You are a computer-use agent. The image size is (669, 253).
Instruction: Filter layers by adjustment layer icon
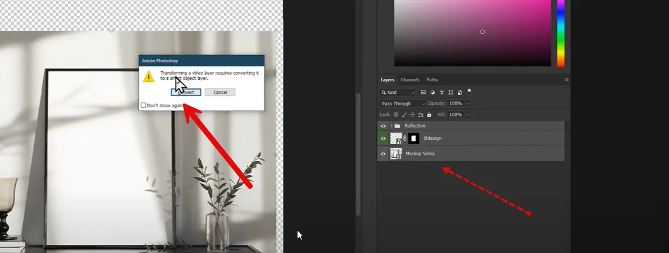(433, 92)
